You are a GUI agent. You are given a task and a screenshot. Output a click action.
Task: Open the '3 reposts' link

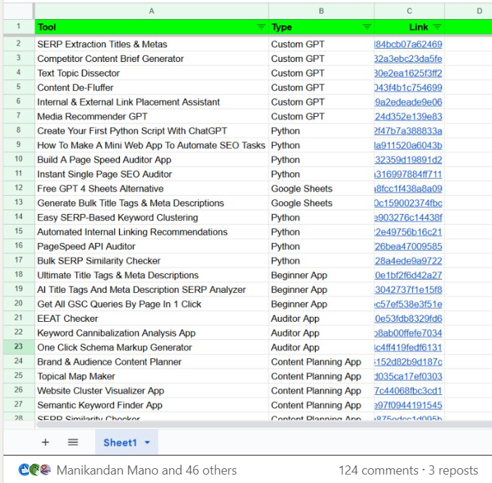pos(453,470)
